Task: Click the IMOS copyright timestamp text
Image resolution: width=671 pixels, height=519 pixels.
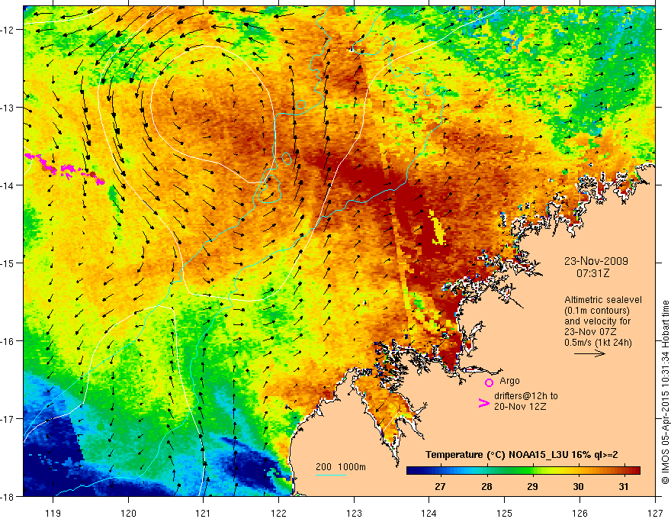Action: pos(665,392)
